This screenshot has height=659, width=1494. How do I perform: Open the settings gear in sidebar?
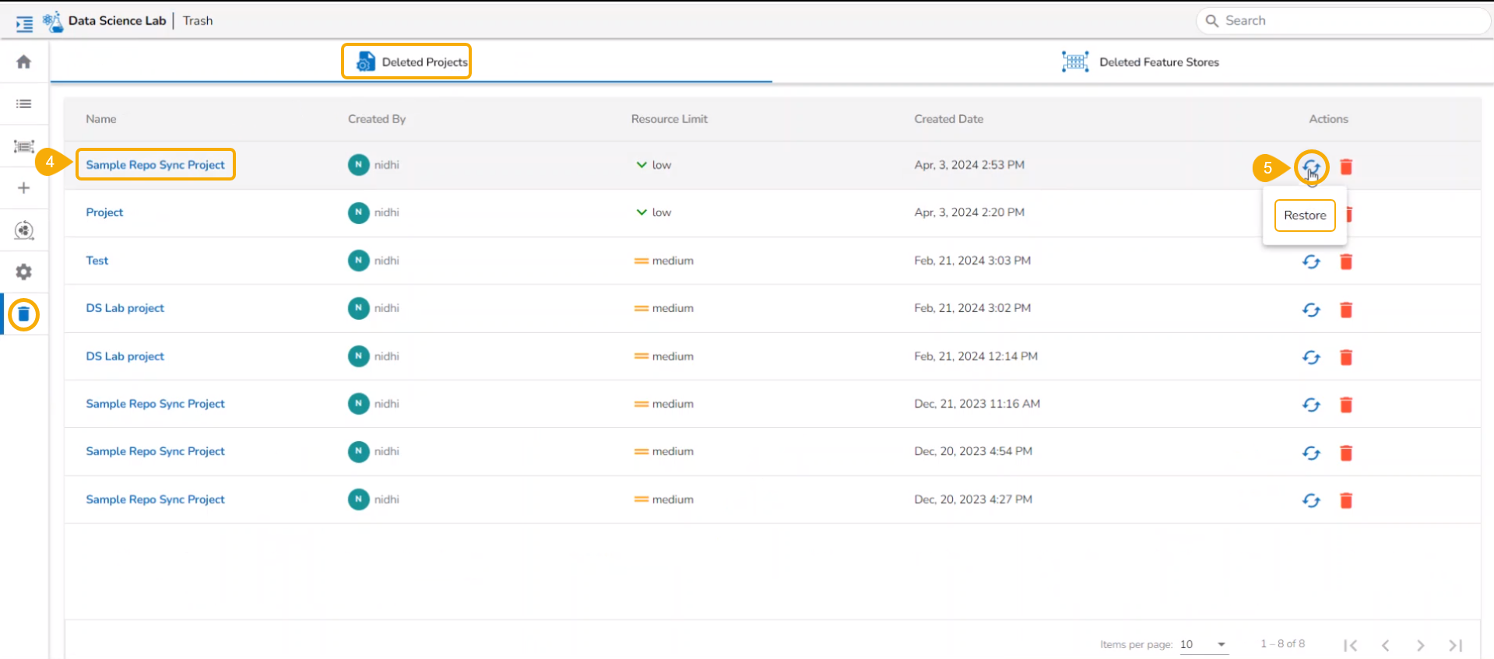click(x=24, y=272)
